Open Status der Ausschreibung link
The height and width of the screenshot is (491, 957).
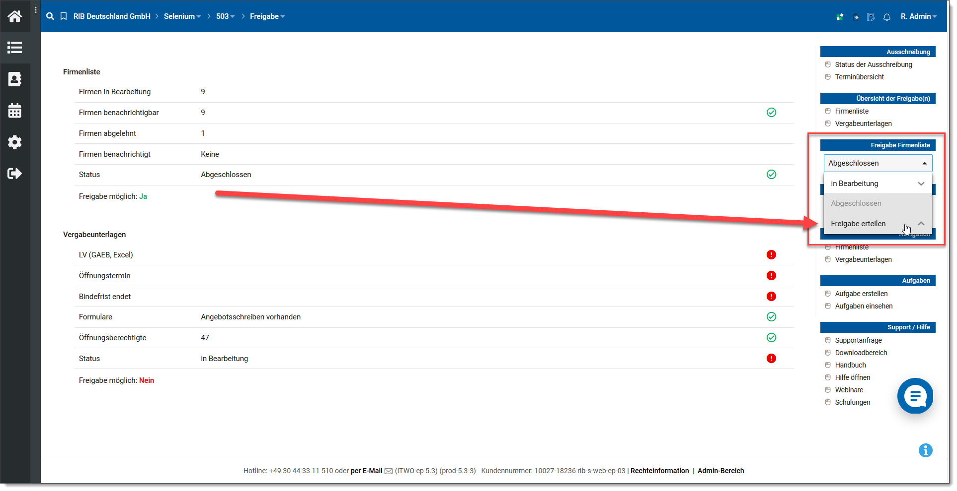(x=874, y=64)
